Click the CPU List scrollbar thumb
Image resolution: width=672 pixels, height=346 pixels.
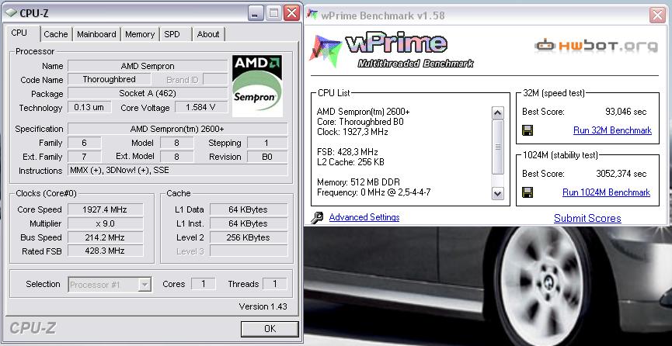[497, 147]
